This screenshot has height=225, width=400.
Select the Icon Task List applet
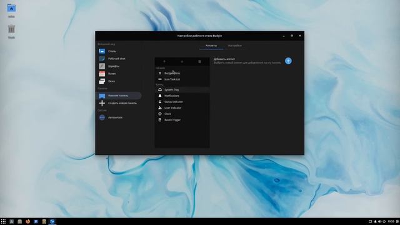click(x=182, y=79)
